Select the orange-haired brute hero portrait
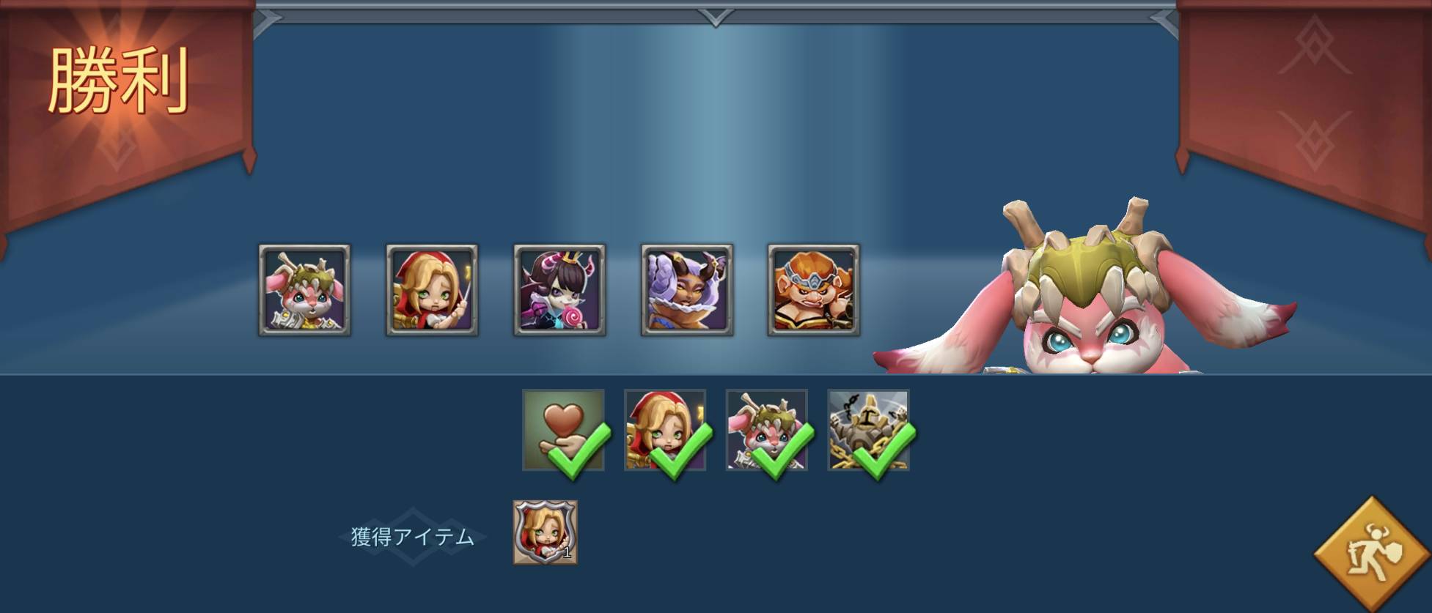The image size is (1432, 613). click(x=814, y=290)
